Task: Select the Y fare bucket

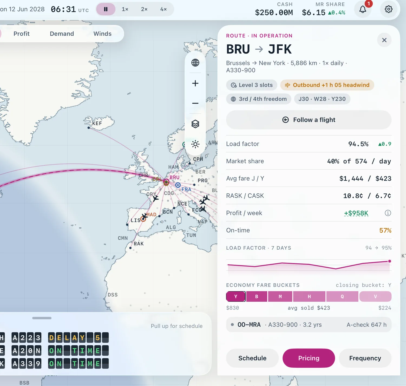Action: pyautogui.click(x=236, y=297)
